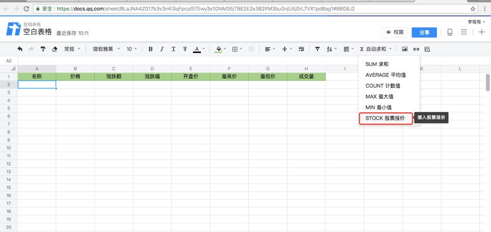Image resolution: width=491 pixels, height=232 pixels.
Task: Click the vertical scrollbar thumb
Action: [487, 82]
